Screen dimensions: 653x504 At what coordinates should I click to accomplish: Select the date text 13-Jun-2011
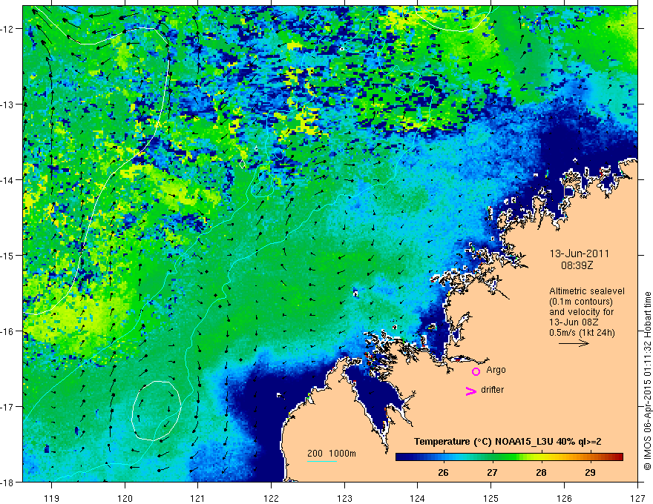[x=580, y=253]
